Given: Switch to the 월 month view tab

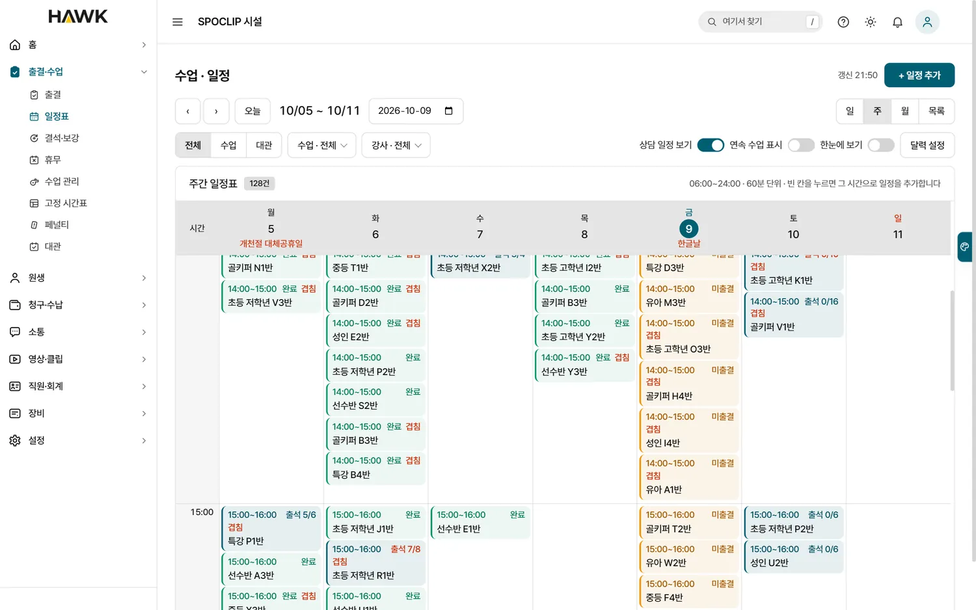Looking at the screenshot, I should point(905,111).
